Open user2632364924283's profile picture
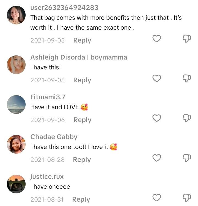 (x=16, y=15)
